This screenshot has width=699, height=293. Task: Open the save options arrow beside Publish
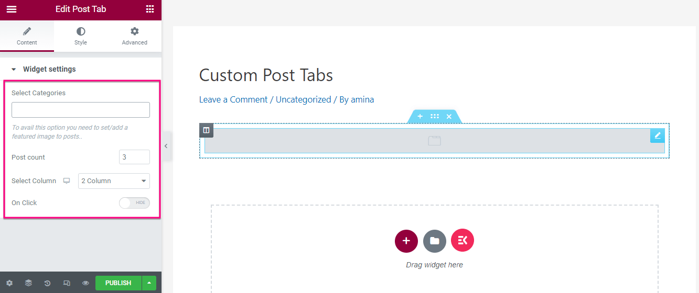click(149, 283)
